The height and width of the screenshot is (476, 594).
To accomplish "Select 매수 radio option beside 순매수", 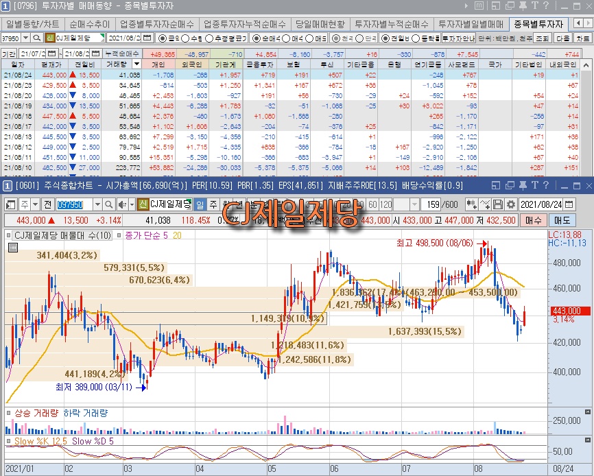I will click(x=286, y=38).
